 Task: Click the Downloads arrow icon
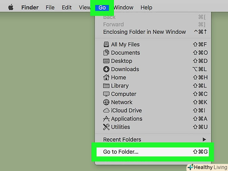(106, 69)
